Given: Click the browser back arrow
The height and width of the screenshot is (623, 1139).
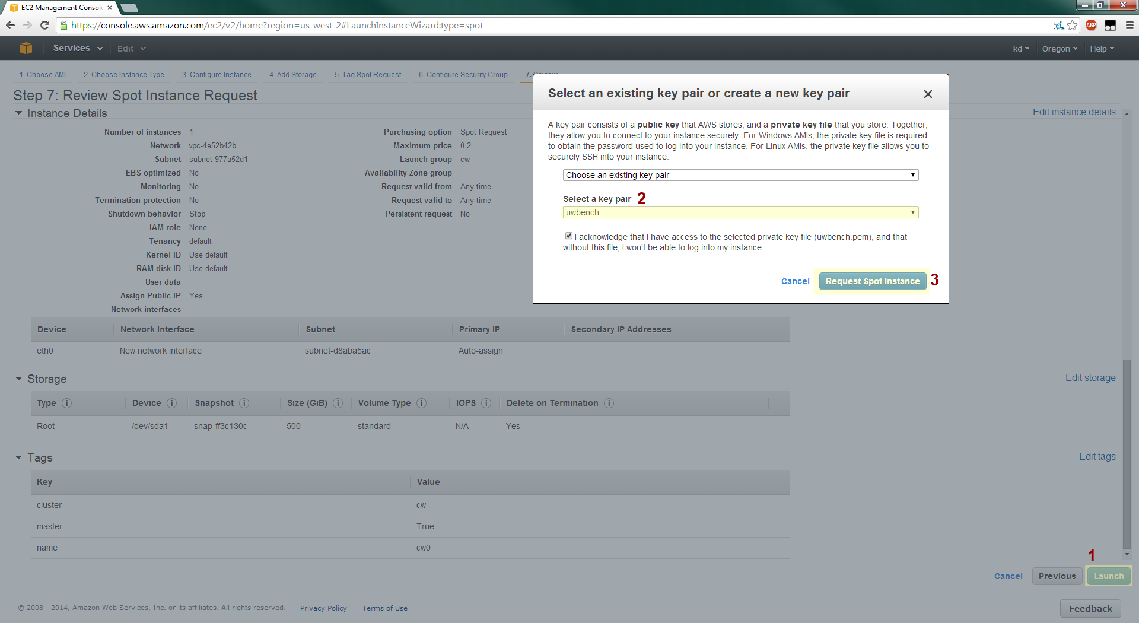Looking at the screenshot, I should 10,25.
